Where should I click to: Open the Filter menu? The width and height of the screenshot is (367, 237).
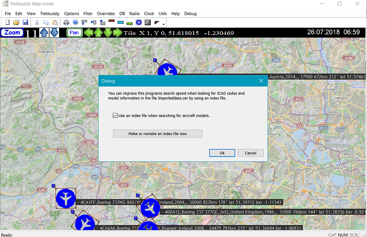pyautogui.click(x=88, y=14)
